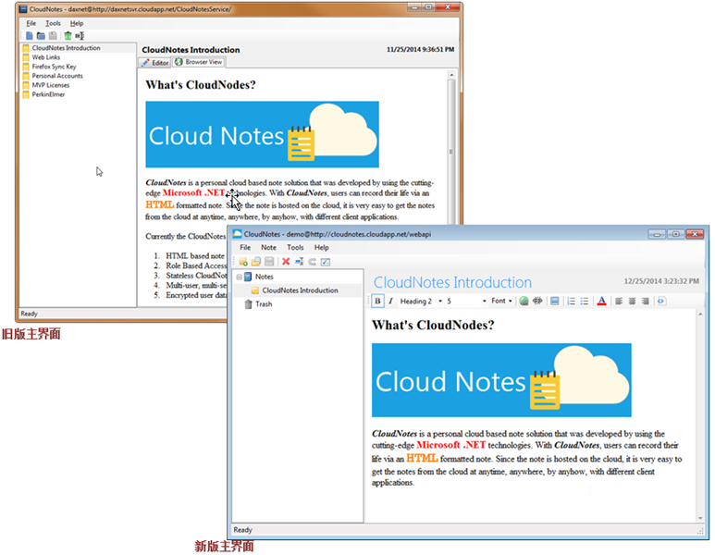
Task: Click the blue Open folder icon in the old window
Action: click(41, 35)
